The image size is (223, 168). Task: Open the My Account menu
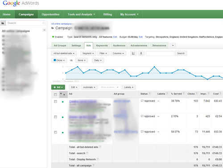tap(129, 14)
